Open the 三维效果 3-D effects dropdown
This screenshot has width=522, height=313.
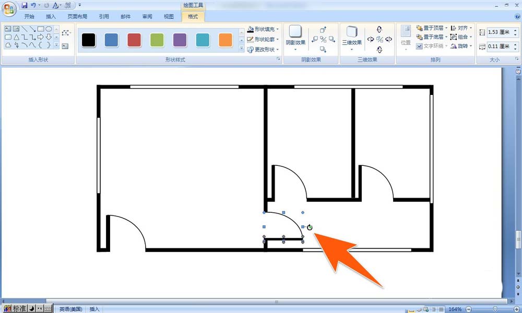(351, 38)
